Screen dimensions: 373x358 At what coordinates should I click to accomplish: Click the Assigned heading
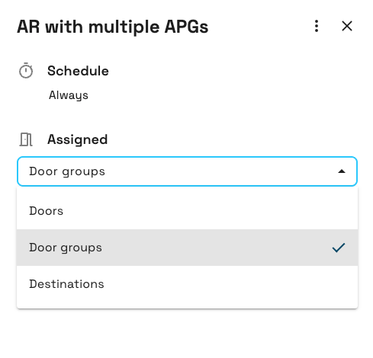pos(78,139)
